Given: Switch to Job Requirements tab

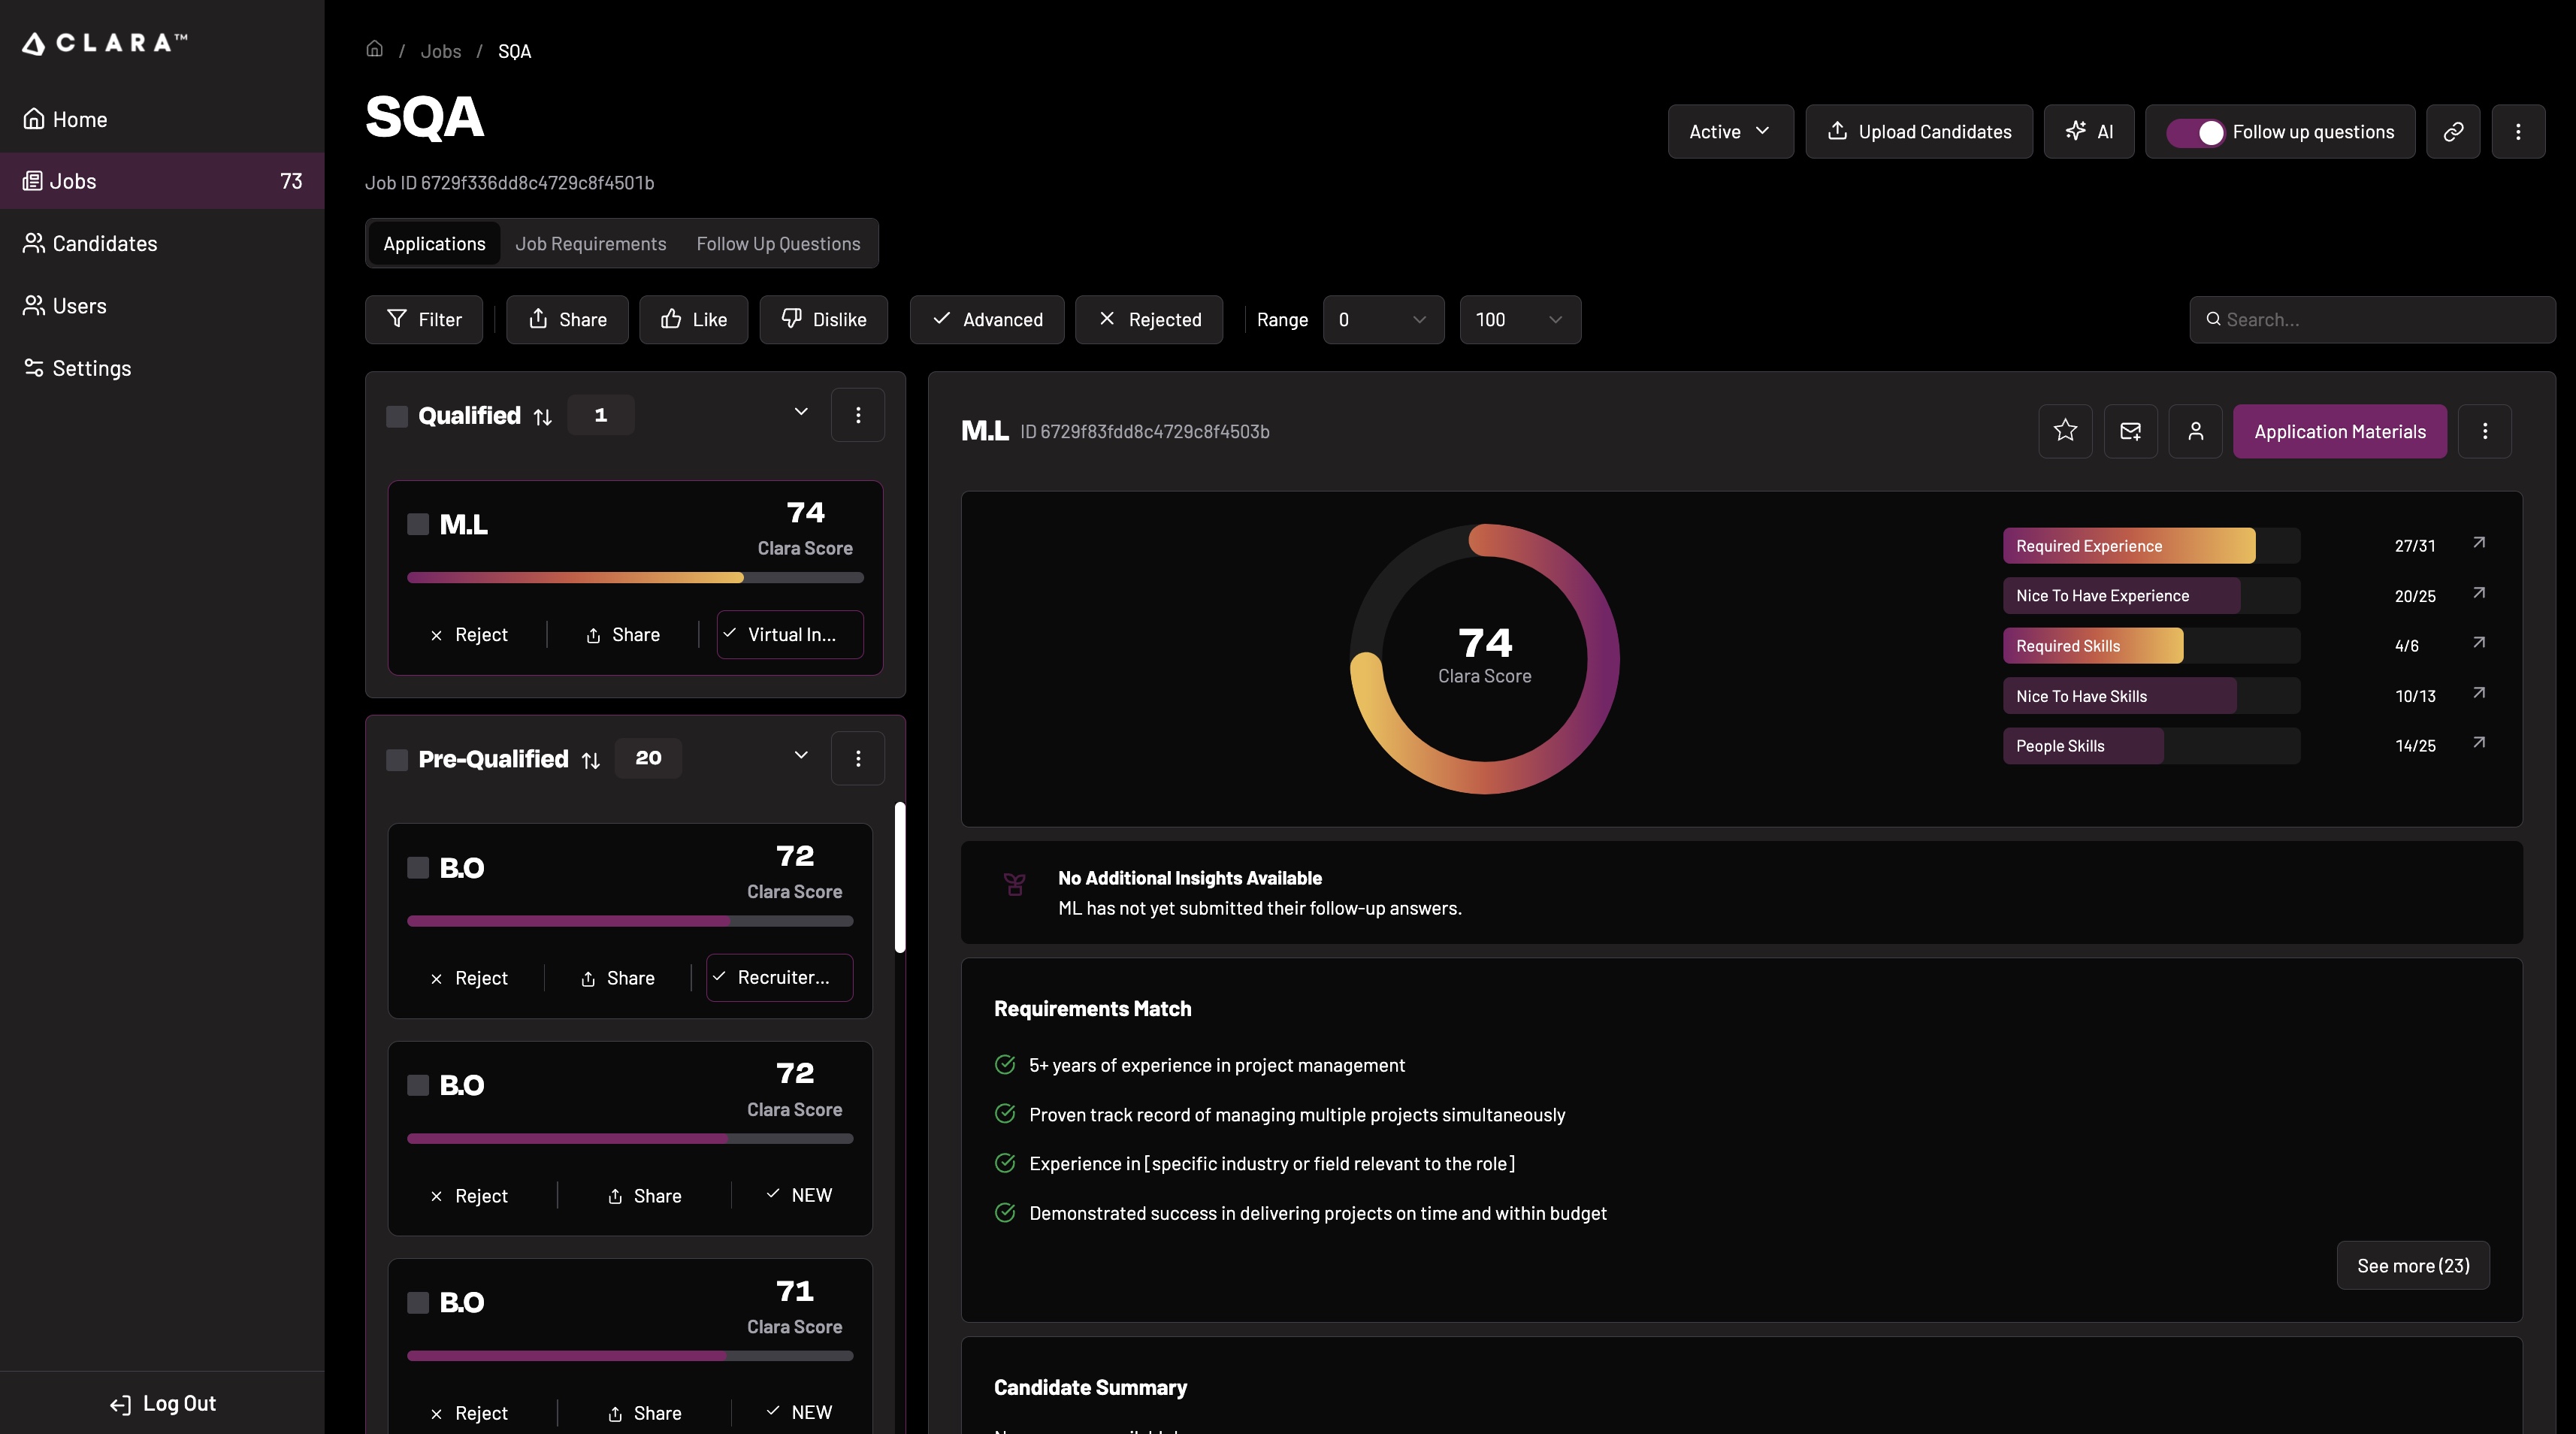Looking at the screenshot, I should tap(590, 244).
